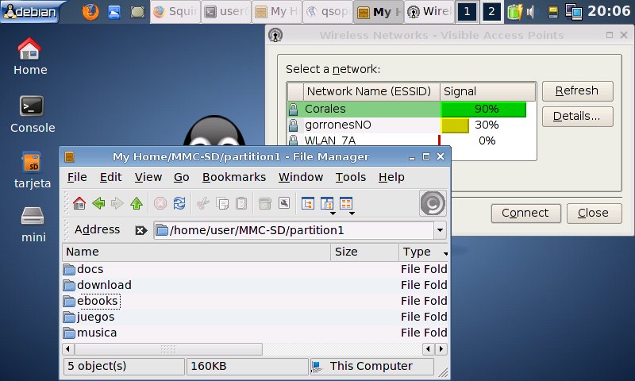Select the ebooks folder
The image size is (635, 381).
(x=97, y=301)
